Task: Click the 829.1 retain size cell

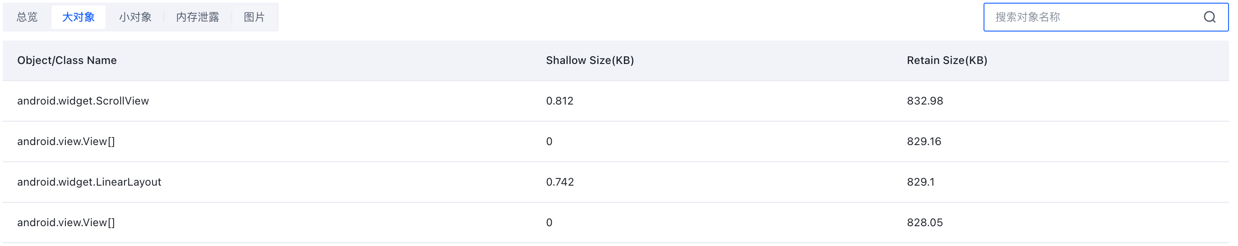Action: 920,182
